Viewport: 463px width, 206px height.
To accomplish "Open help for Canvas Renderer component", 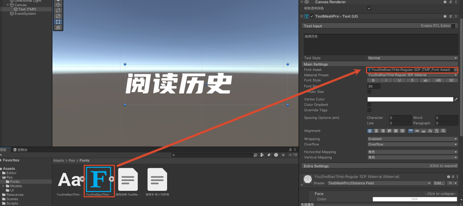I will (445, 2).
